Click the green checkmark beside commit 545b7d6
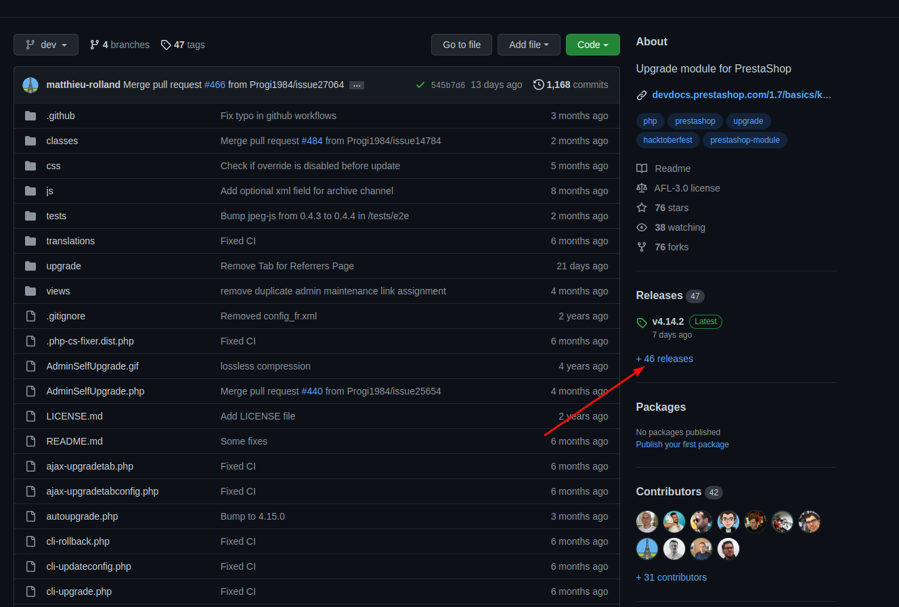The height and width of the screenshot is (607, 899). tap(420, 85)
